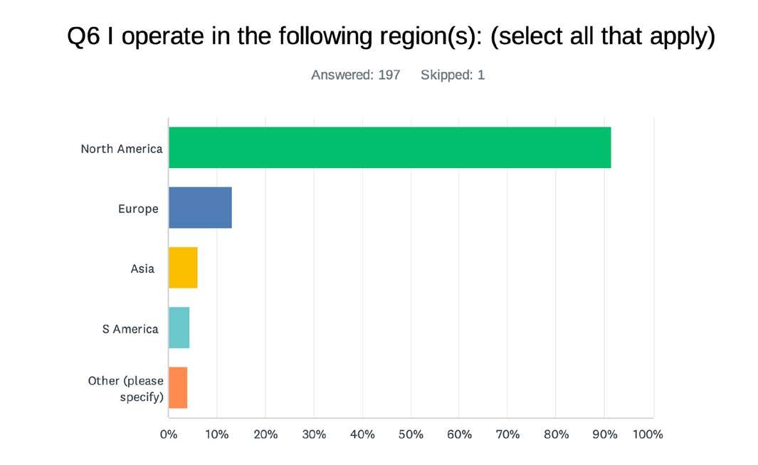Image resolution: width=758 pixels, height=465 pixels.
Task: Click the Asia category label
Action: pos(142,268)
